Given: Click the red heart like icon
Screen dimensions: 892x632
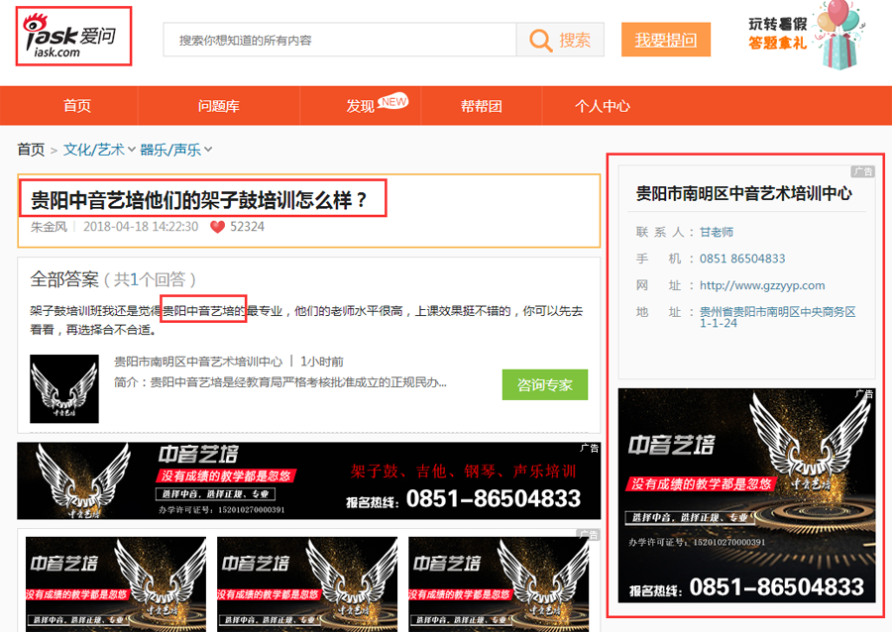Looking at the screenshot, I should 217,227.
